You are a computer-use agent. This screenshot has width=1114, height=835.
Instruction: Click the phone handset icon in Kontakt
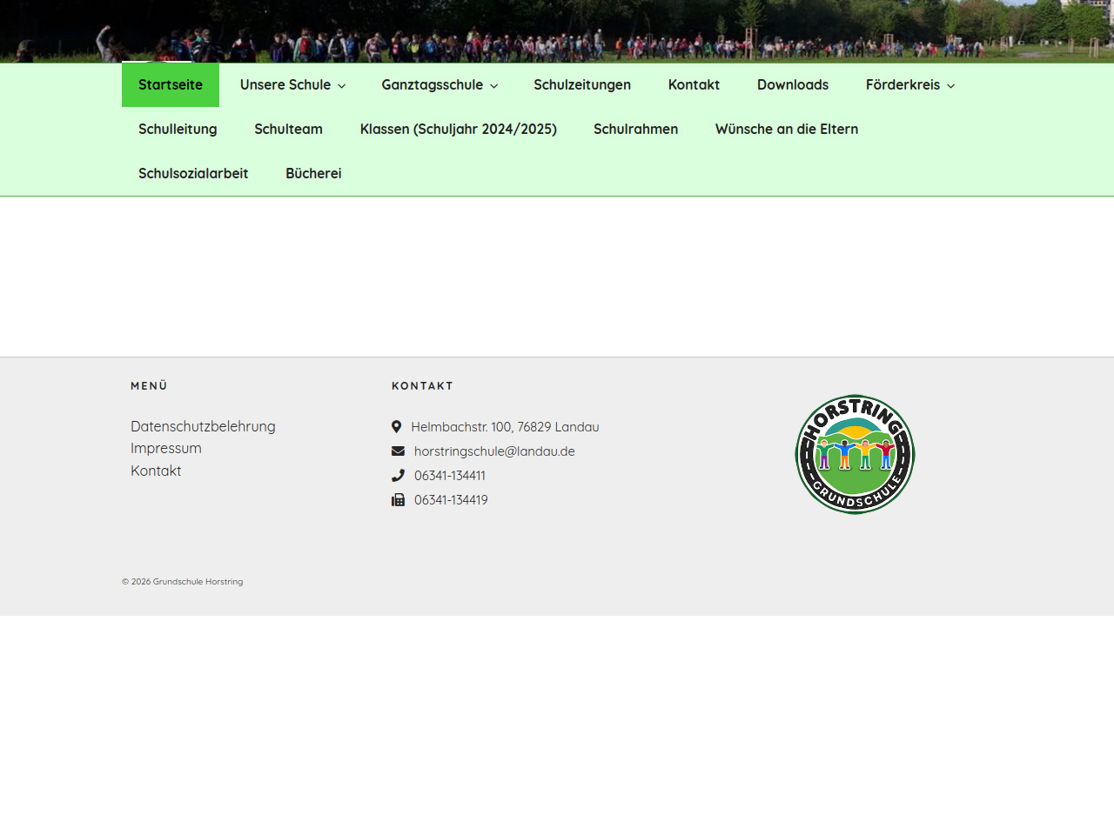[398, 476]
